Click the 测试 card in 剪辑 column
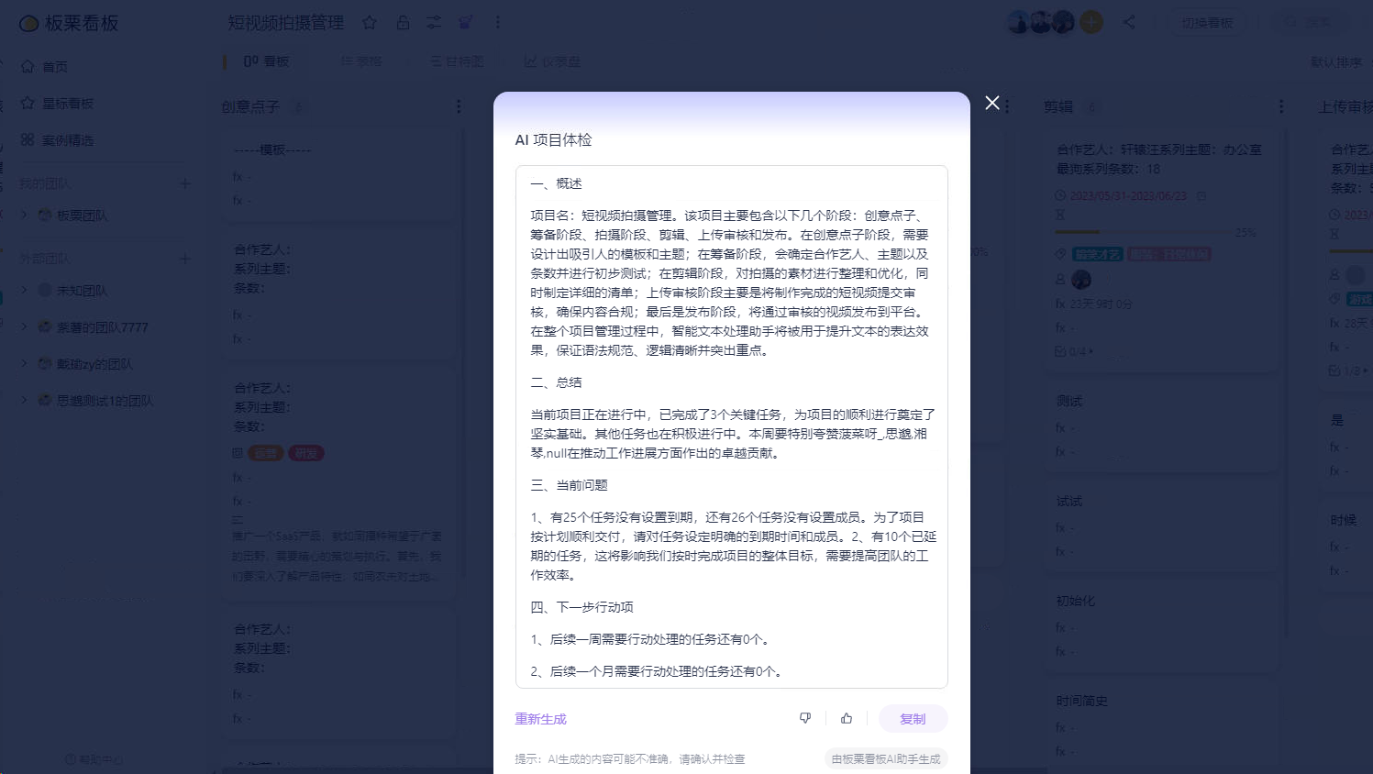This screenshot has height=774, width=1373. tap(1160, 425)
